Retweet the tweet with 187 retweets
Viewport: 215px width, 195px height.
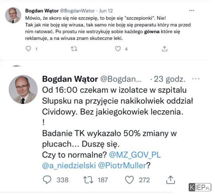pos(88,180)
